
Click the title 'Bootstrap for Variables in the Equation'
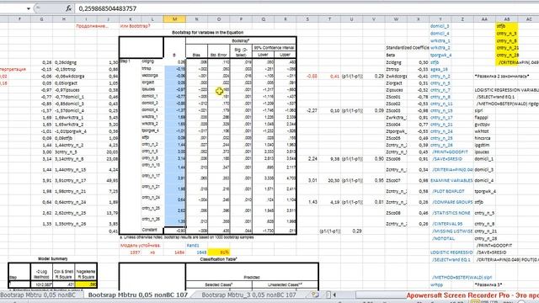208,32
